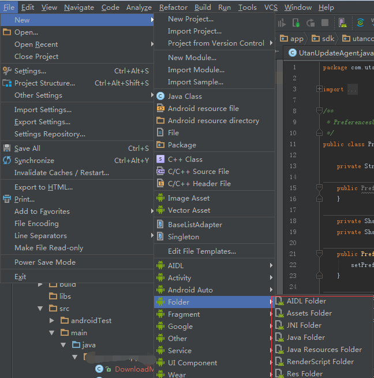Collapse the src folder tree node
The image size is (374, 378).
40,309
